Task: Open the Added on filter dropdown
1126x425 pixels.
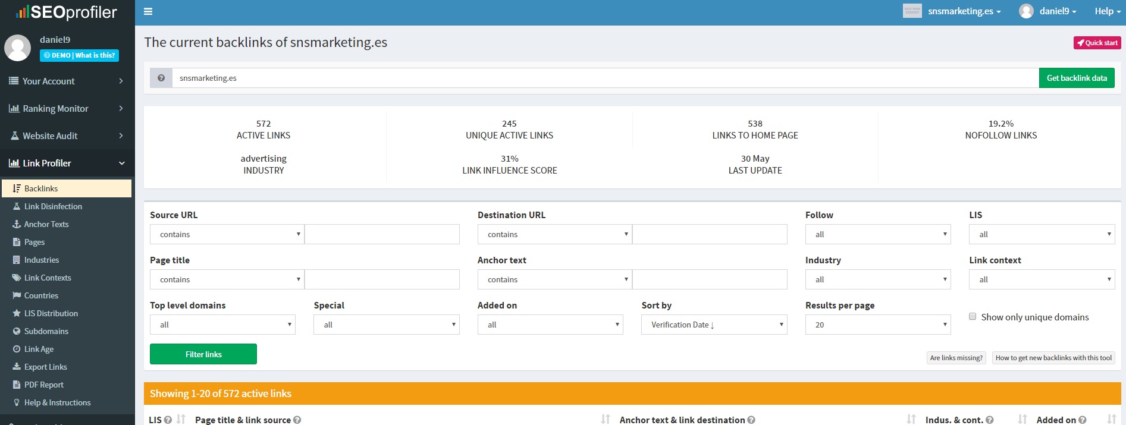Action: click(550, 325)
